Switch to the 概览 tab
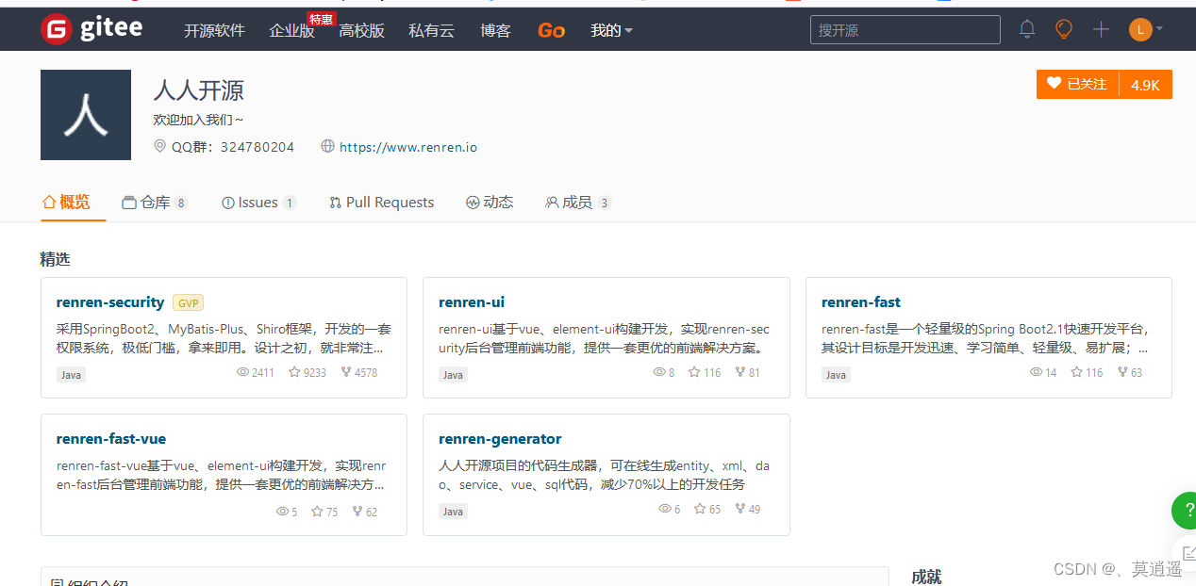Screen dimensions: 1196x586 [66, 203]
